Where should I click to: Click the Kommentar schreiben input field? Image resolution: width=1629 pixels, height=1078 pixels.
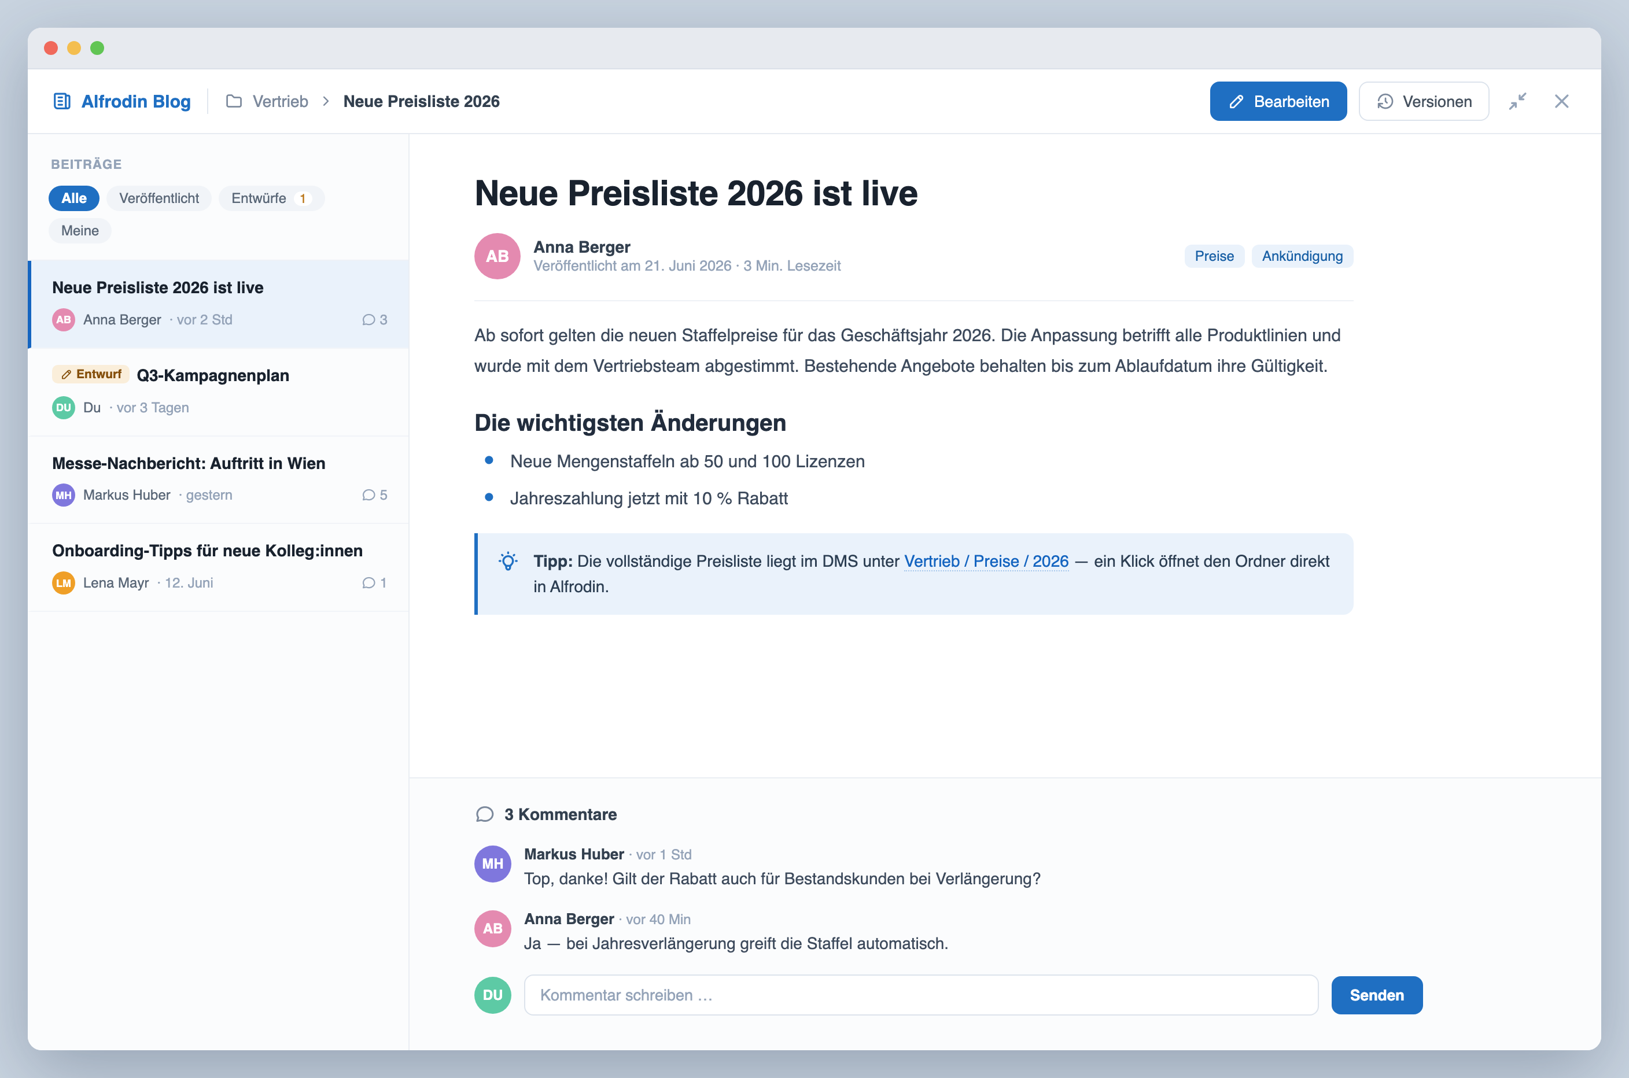click(921, 995)
